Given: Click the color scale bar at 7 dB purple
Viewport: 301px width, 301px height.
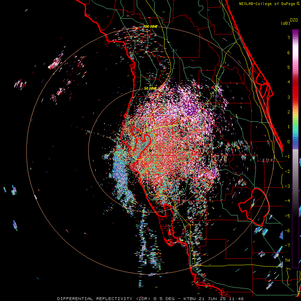Looking at the screenshot, I should tap(295, 37).
